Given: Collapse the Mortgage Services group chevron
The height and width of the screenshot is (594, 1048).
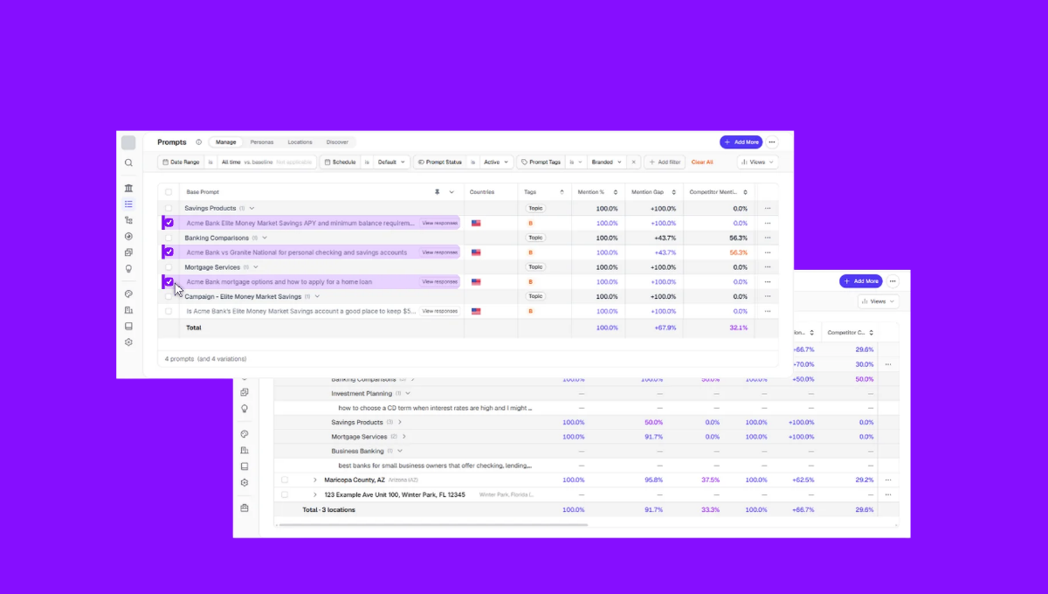Looking at the screenshot, I should (257, 267).
